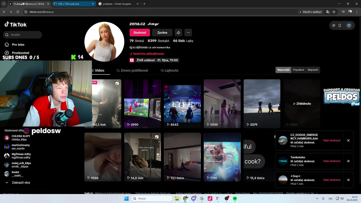The image size is (361, 203).
Task: Click the get-app phone icon
Action: 340,25
